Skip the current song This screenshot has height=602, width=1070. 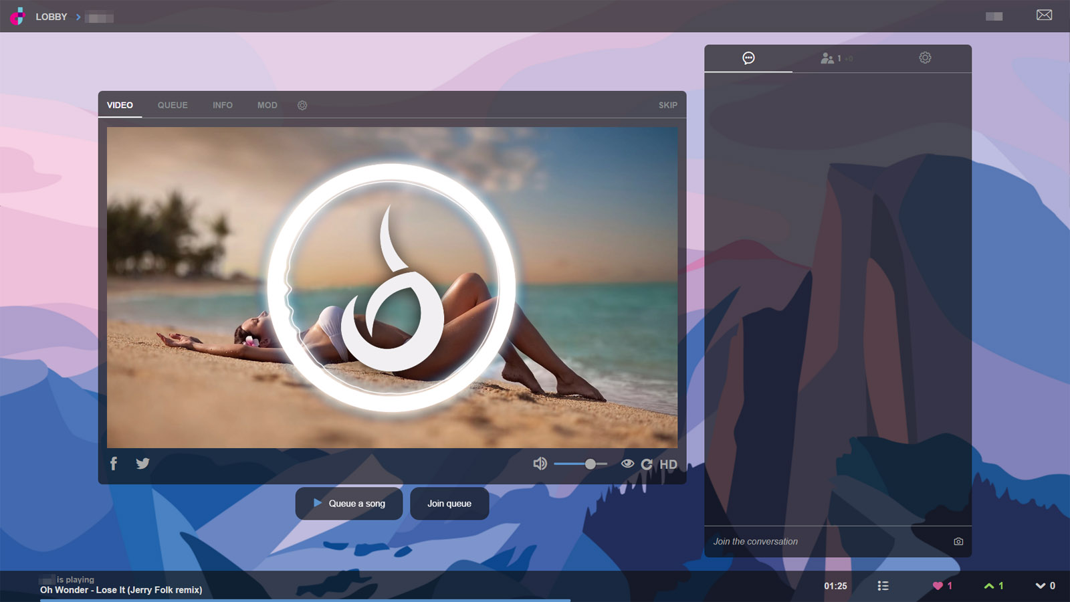click(667, 105)
